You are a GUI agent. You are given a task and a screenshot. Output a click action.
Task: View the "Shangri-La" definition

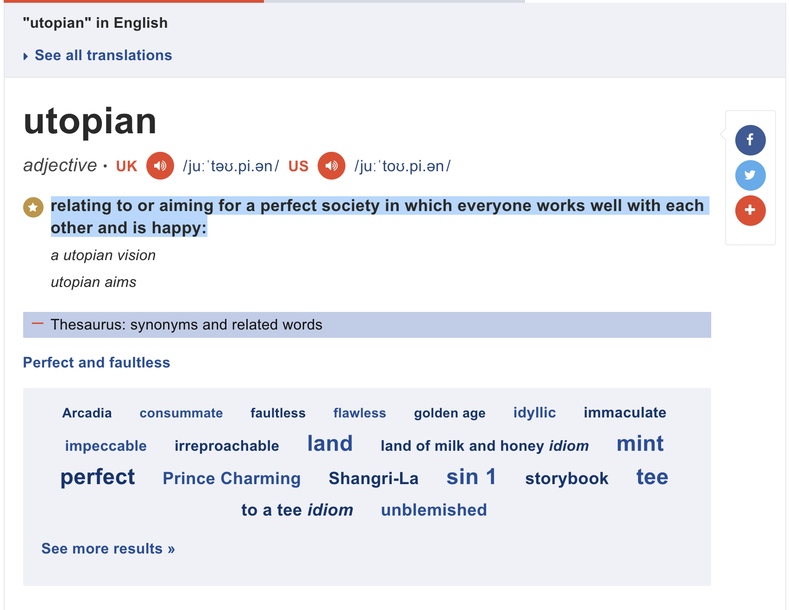point(374,478)
